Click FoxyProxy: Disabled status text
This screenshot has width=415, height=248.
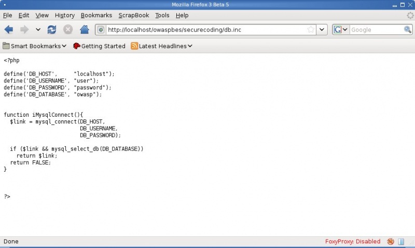click(x=353, y=241)
